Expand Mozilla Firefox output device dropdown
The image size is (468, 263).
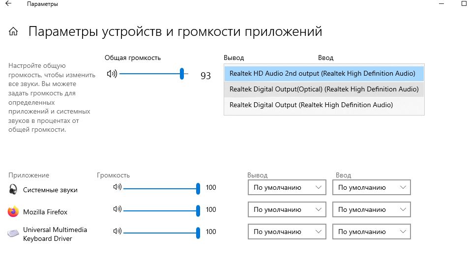point(287,209)
